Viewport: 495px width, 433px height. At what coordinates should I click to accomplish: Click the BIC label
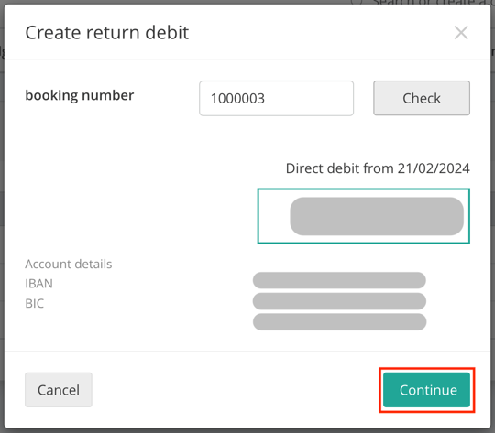35,303
